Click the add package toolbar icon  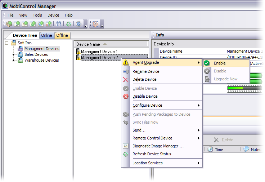9,24
